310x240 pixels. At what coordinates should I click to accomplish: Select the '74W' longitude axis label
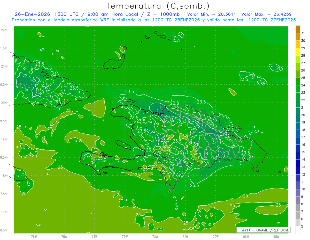(95, 237)
